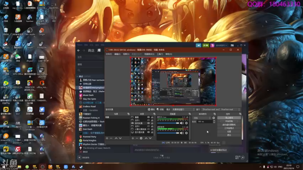Open mixer settings gear for 麦克风/Aux
303x170 pixels.
186,123
